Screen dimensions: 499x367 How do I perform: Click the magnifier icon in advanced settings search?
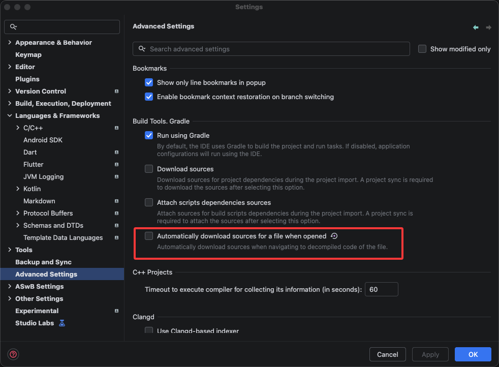[142, 49]
